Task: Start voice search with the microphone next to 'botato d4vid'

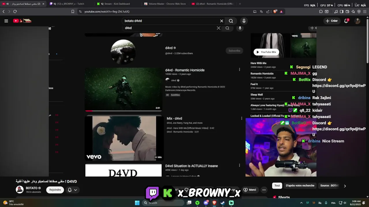Action: click(x=244, y=21)
